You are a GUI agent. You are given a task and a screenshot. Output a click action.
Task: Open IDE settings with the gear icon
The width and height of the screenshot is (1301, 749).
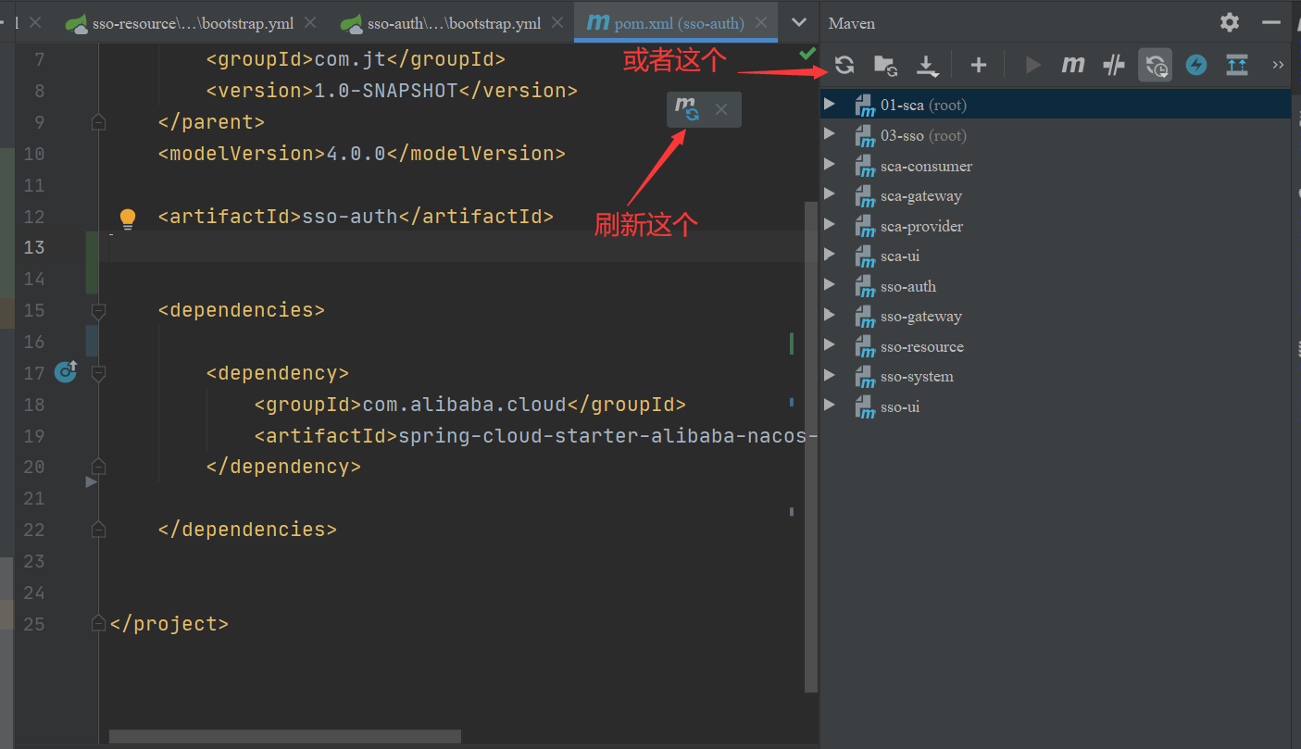pos(1229,21)
